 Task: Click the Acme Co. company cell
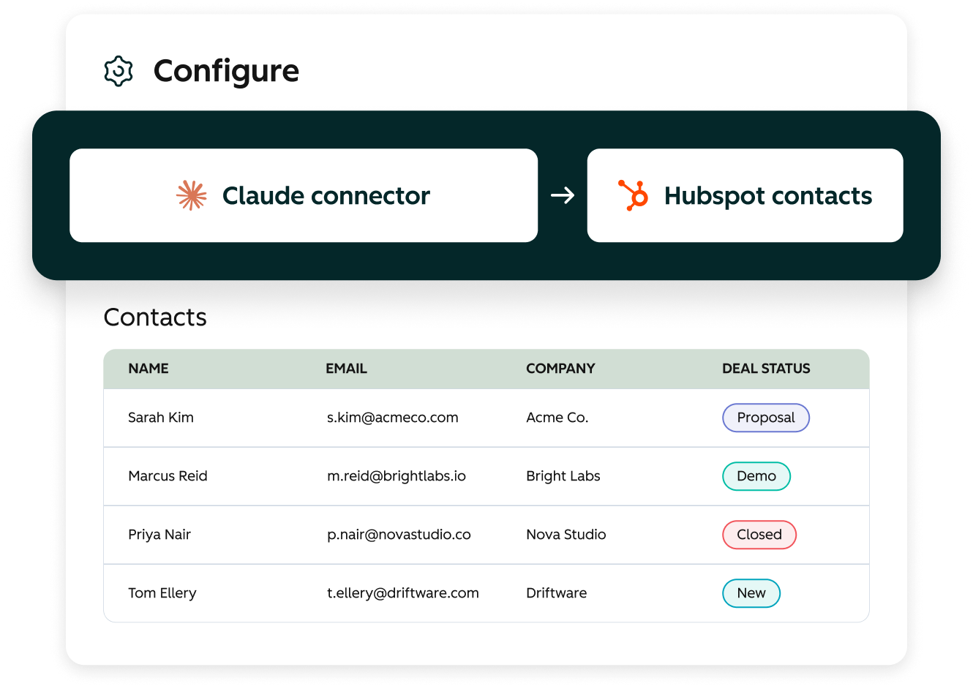click(557, 418)
